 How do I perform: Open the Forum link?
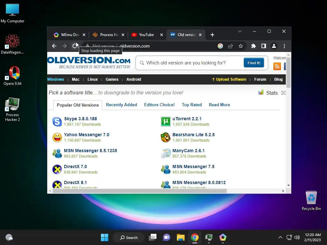click(260, 79)
